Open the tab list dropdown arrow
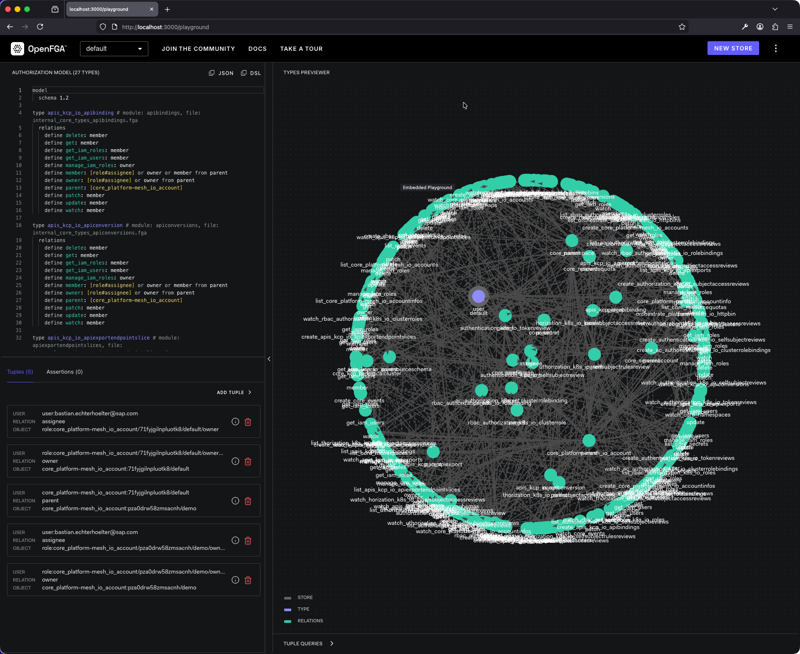 point(775,9)
